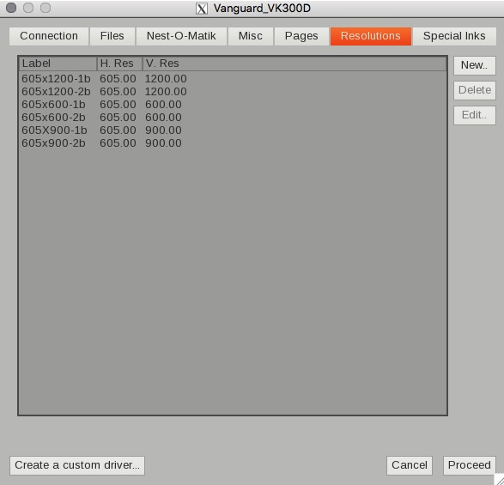Click the Resolutions tab
Viewport: 504px width, 485px height.
point(371,36)
